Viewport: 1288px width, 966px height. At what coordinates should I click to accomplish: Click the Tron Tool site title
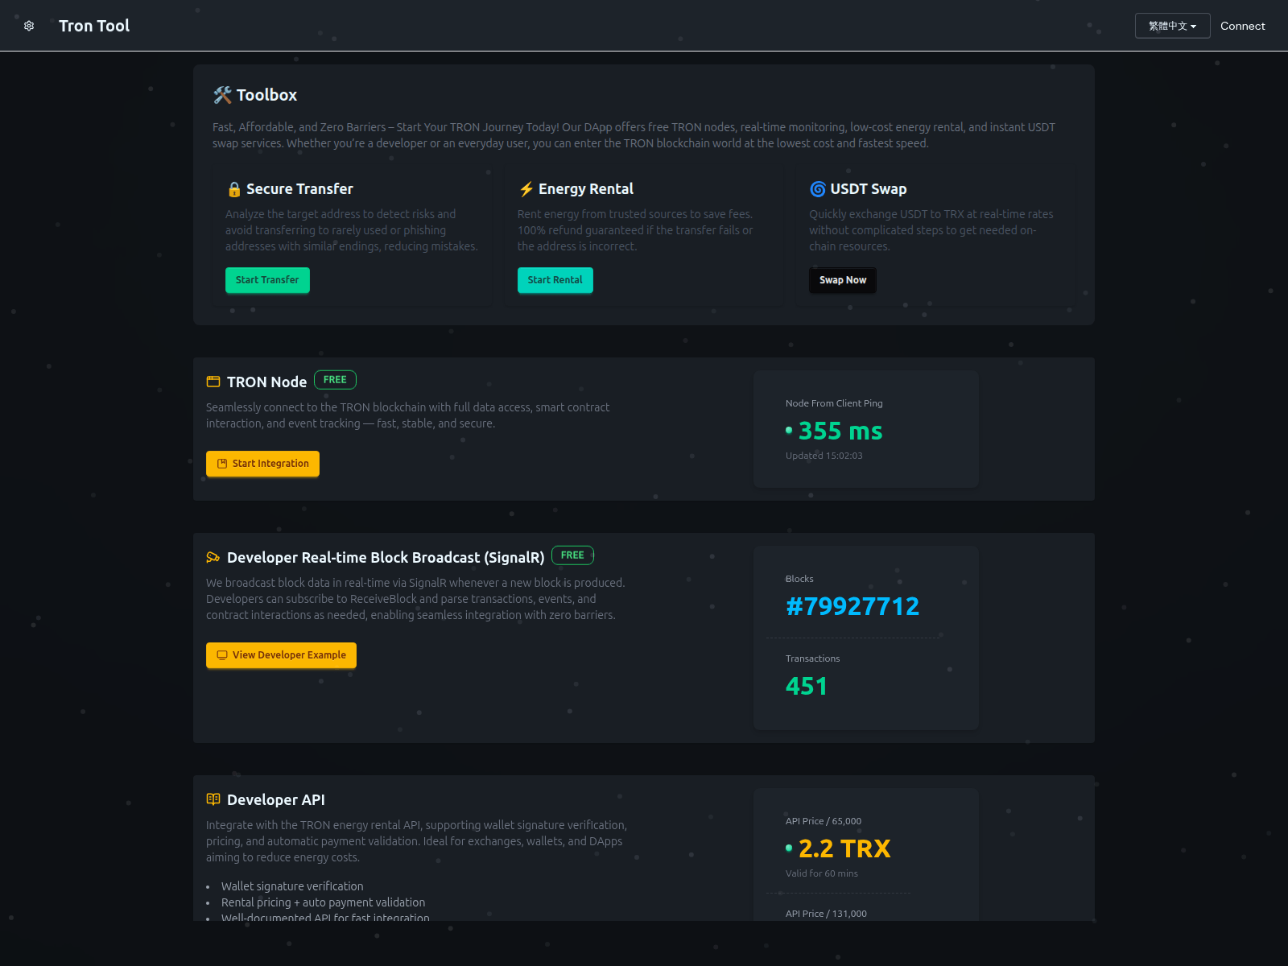[x=94, y=26]
